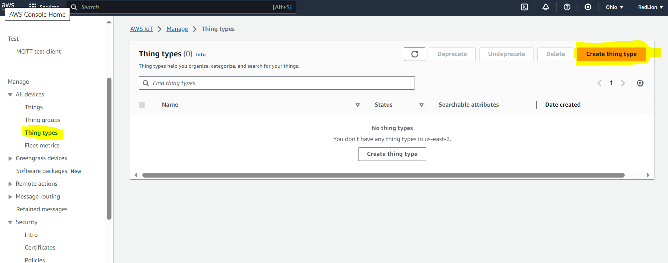Expand Greengrass devices section
This screenshot has height=263, width=668.
10,158
